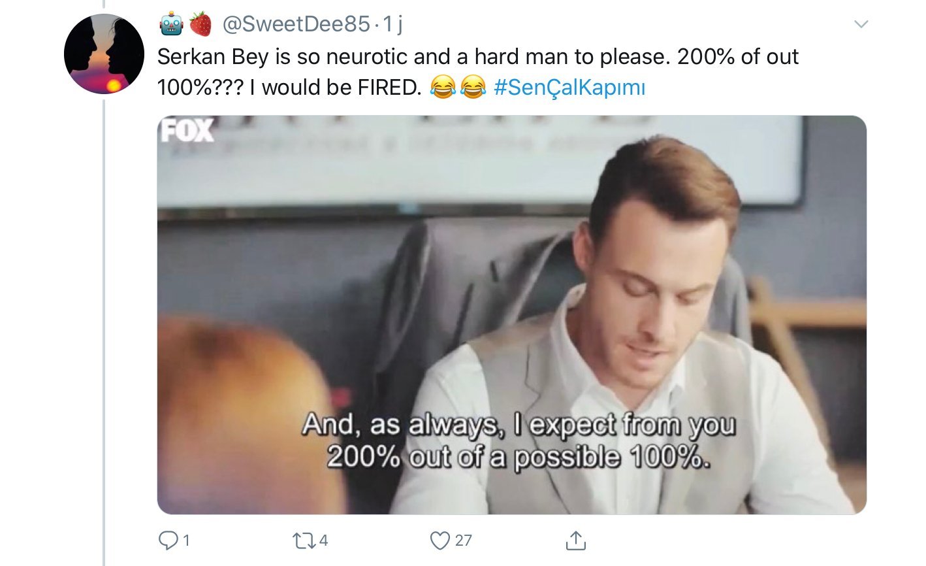This screenshot has width=926, height=566.
Task: Open the share tweet icon
Action: [575, 540]
